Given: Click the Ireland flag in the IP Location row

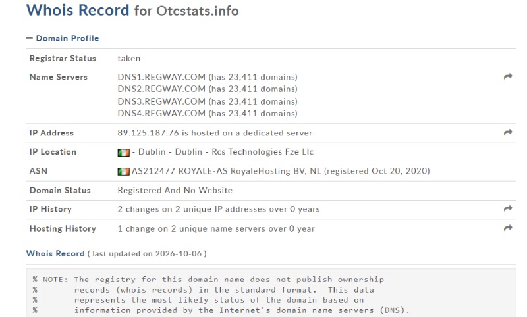Looking at the screenshot, I should tap(123, 153).
